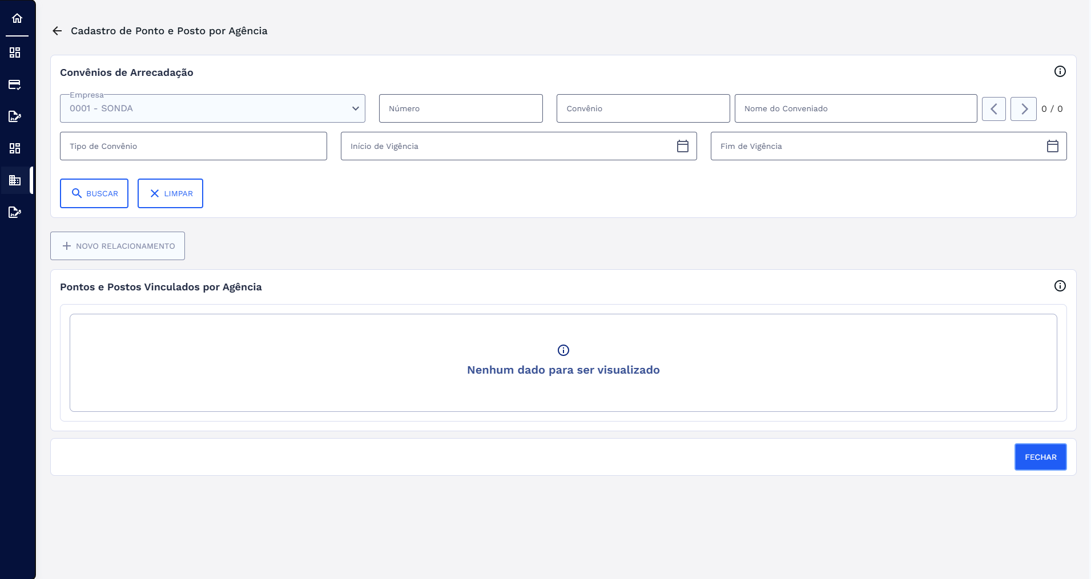Show info for Convênios de Arrecadação section
The height and width of the screenshot is (579, 1091).
click(x=1060, y=71)
